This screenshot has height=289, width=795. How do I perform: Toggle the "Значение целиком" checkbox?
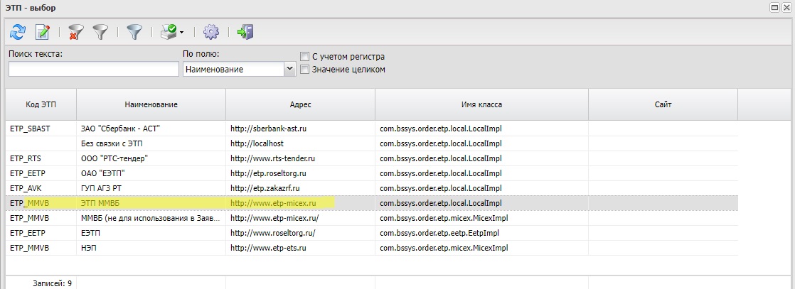pyautogui.click(x=305, y=70)
